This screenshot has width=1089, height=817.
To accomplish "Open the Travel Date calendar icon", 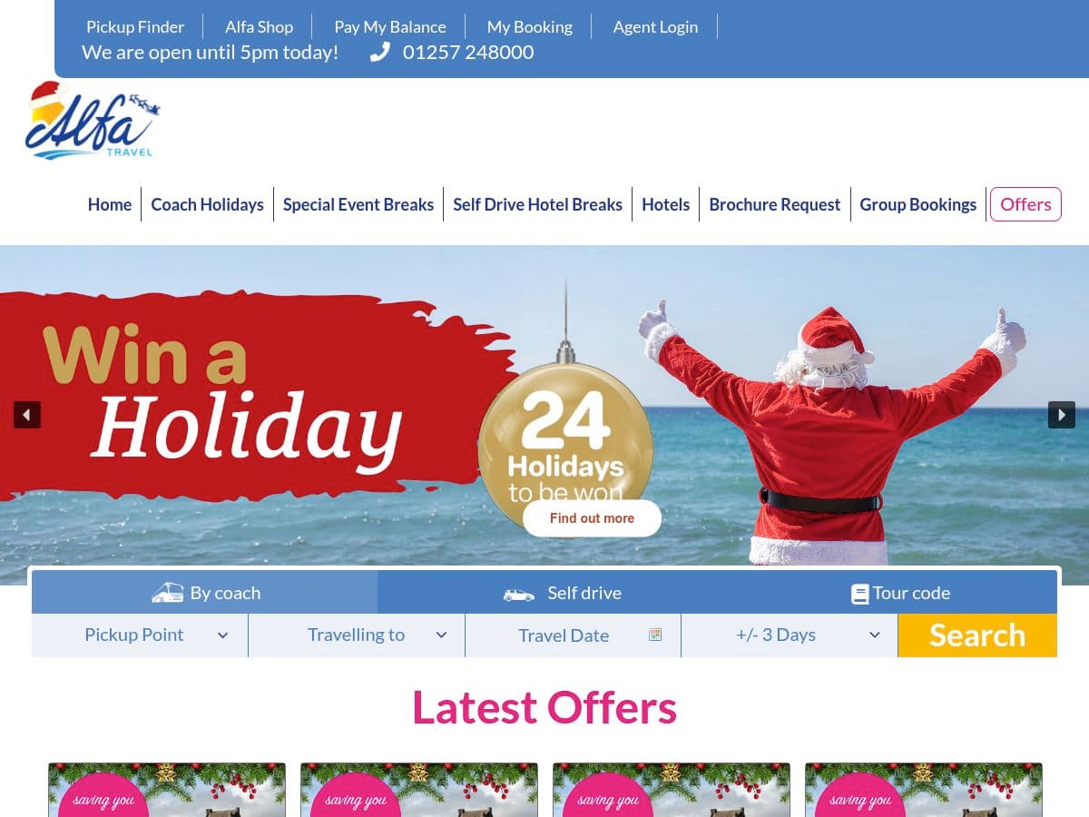I will [x=655, y=635].
